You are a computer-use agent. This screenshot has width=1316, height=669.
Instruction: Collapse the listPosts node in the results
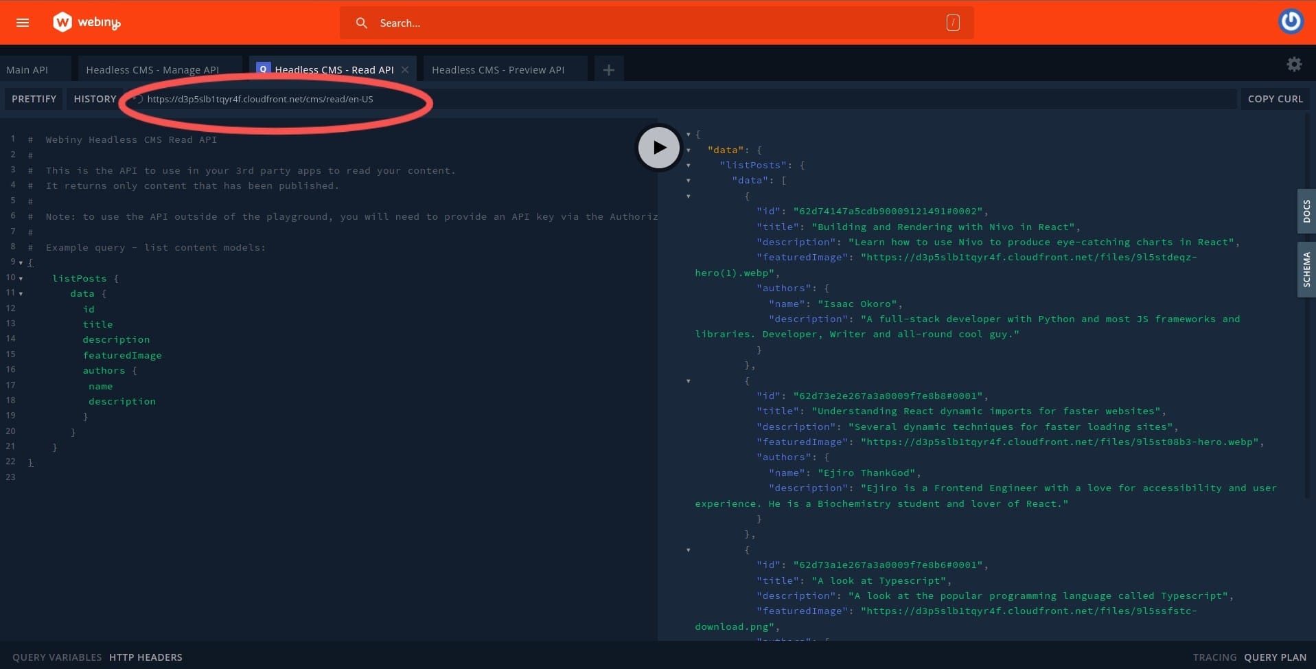[689, 165]
